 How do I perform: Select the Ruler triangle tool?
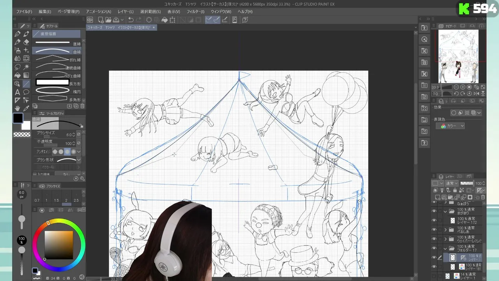(17, 100)
